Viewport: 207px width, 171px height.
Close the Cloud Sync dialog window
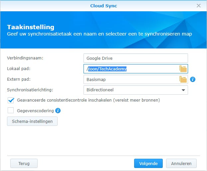[x=199, y=6]
